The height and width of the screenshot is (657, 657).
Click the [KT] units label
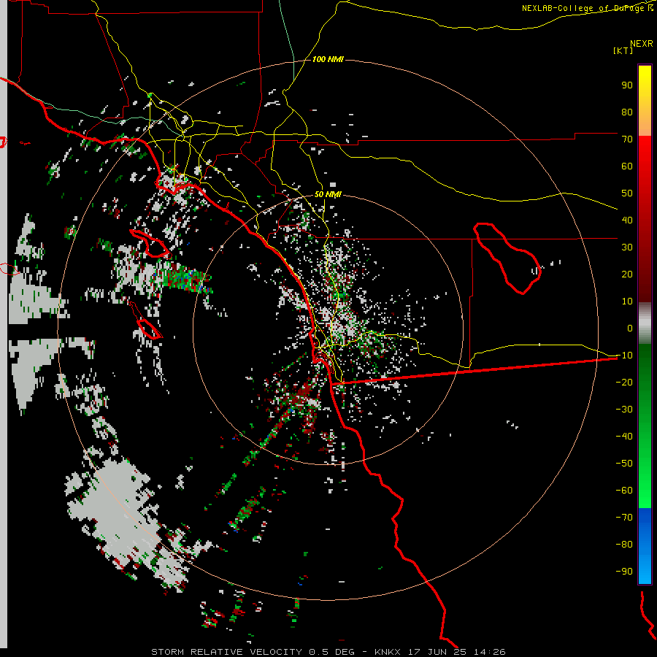click(623, 50)
